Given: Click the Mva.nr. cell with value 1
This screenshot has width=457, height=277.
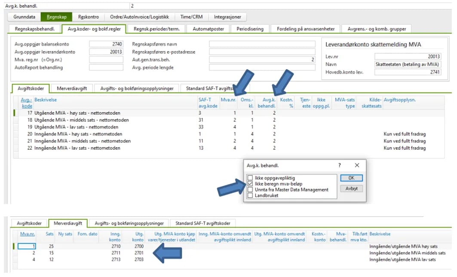Looking at the screenshot, I should tap(27, 246).
